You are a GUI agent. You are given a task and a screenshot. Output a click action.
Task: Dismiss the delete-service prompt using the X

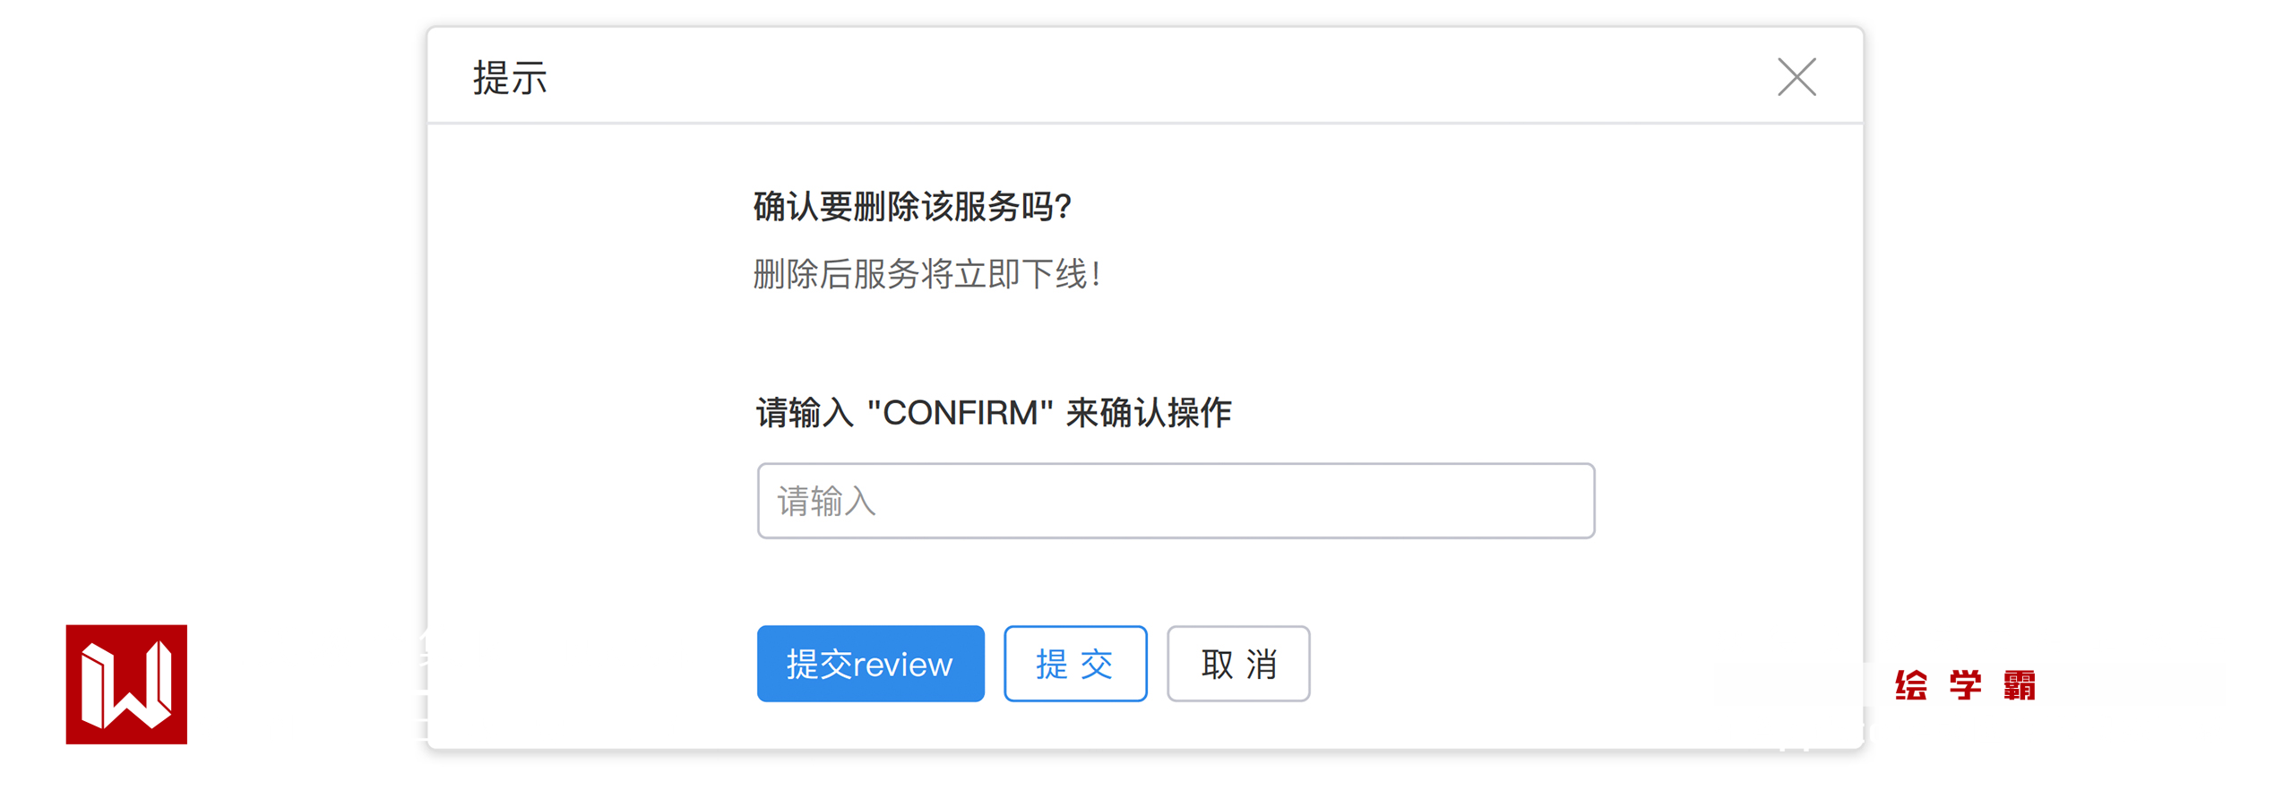(x=1796, y=77)
